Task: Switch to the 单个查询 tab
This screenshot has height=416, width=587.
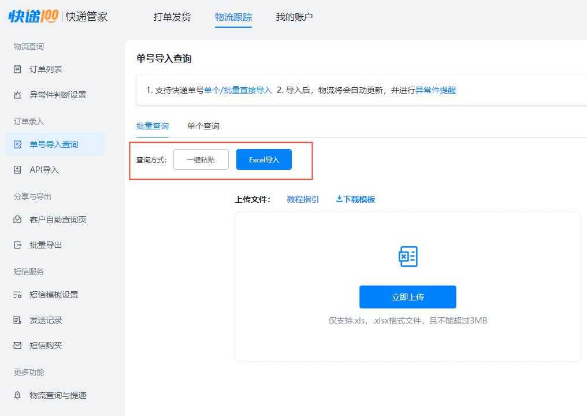Action: [203, 125]
